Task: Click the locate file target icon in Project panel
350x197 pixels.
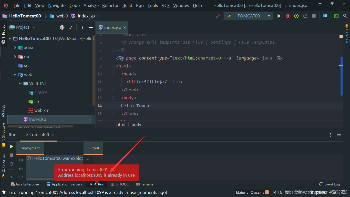Action: click(62, 27)
